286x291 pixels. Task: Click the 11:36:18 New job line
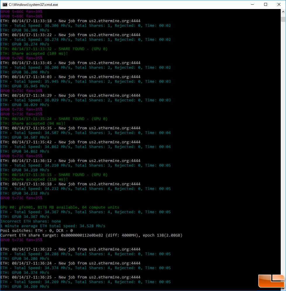pyautogui.click(x=70, y=184)
